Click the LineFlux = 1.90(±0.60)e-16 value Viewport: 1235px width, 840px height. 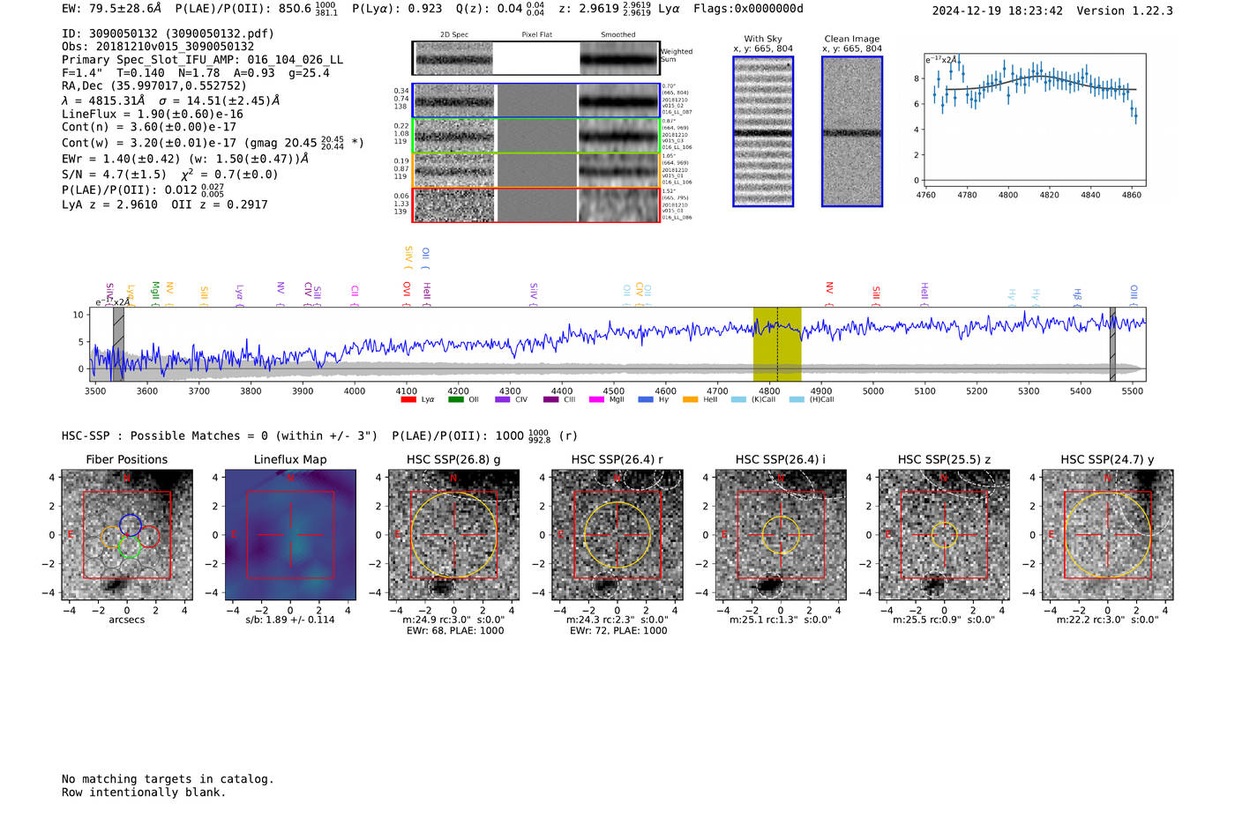click(153, 114)
